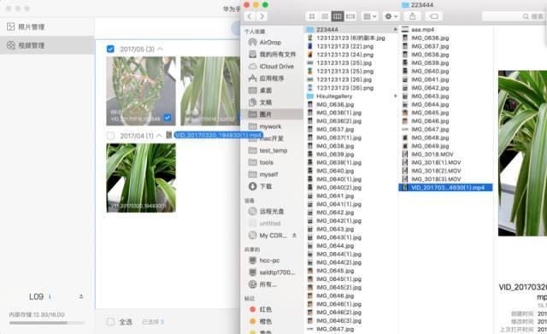Screen dimensions: 547x334
Task: Toggle the 全选 checkbox
Action: pos(110,322)
